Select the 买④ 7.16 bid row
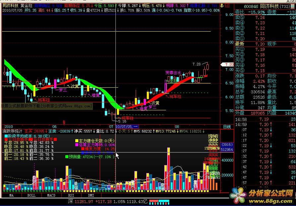296x206 pixels. [265, 65]
